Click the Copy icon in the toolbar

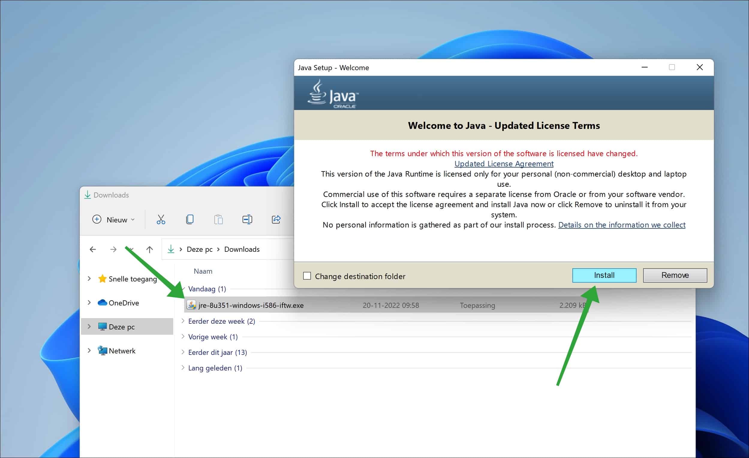point(190,219)
